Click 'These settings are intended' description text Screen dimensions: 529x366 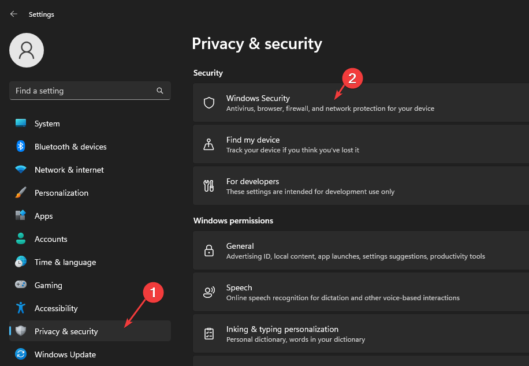(x=310, y=192)
